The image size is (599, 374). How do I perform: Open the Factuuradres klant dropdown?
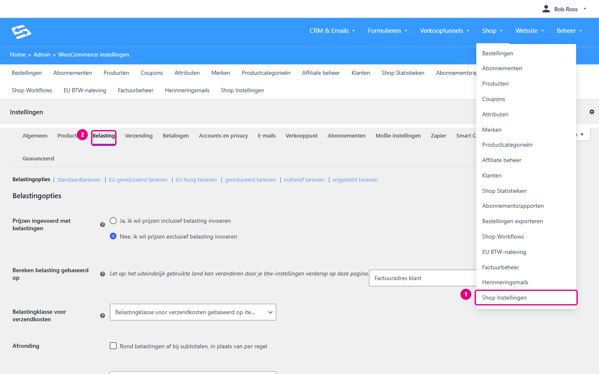pyautogui.click(x=423, y=278)
